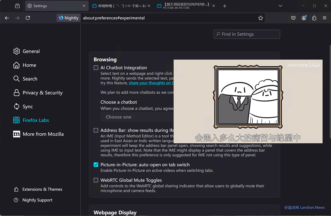The image size is (331, 216).
Task: Click the Browsing section heading
Action: (x=105, y=59)
